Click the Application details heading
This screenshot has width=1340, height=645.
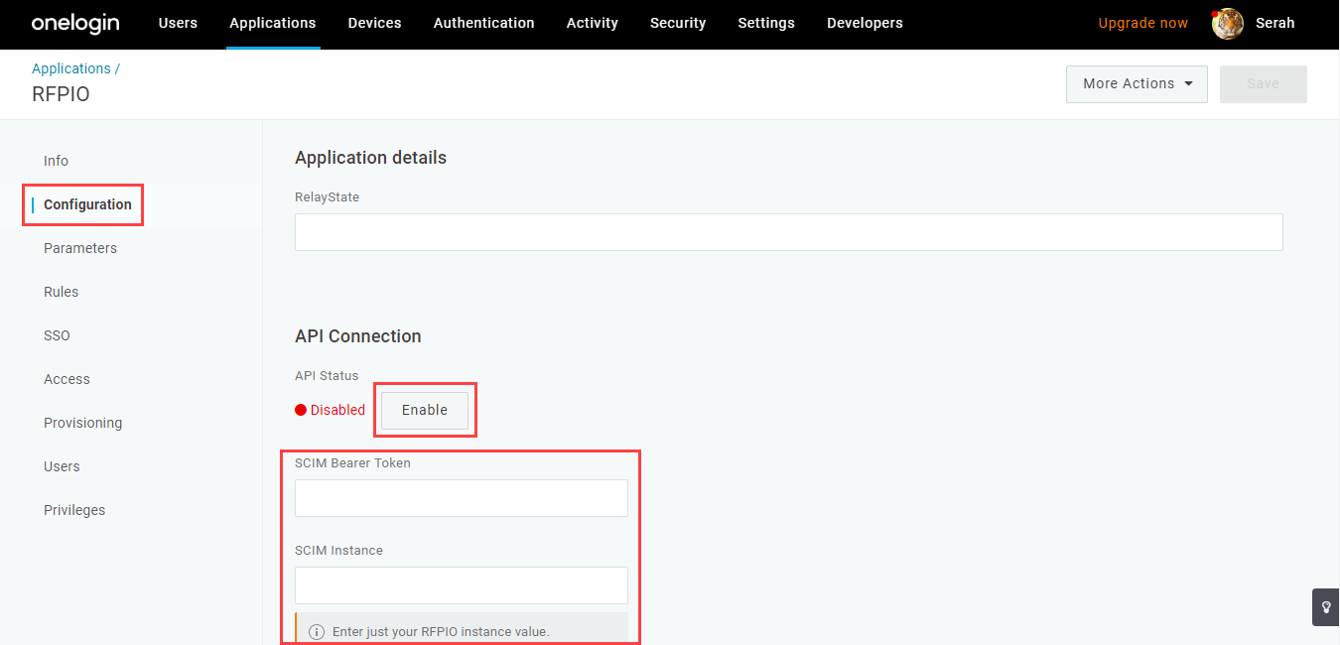pos(370,158)
